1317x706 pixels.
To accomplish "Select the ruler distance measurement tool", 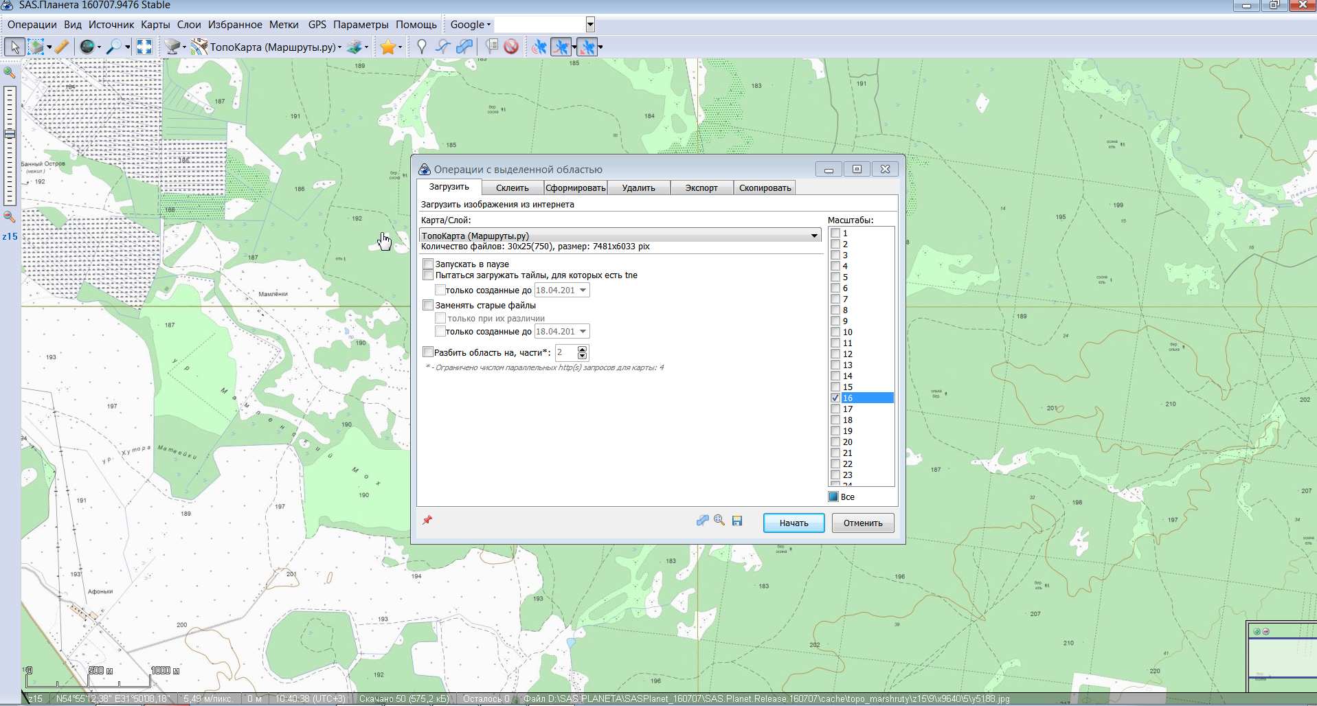I will tap(62, 47).
